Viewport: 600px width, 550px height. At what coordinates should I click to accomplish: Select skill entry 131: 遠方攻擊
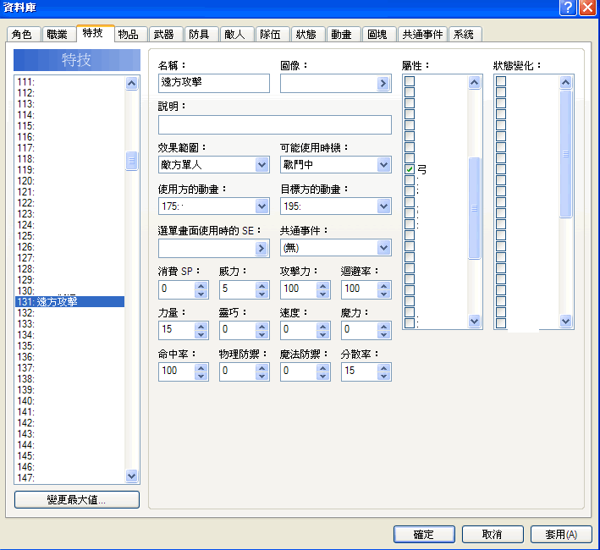pyautogui.click(x=69, y=302)
